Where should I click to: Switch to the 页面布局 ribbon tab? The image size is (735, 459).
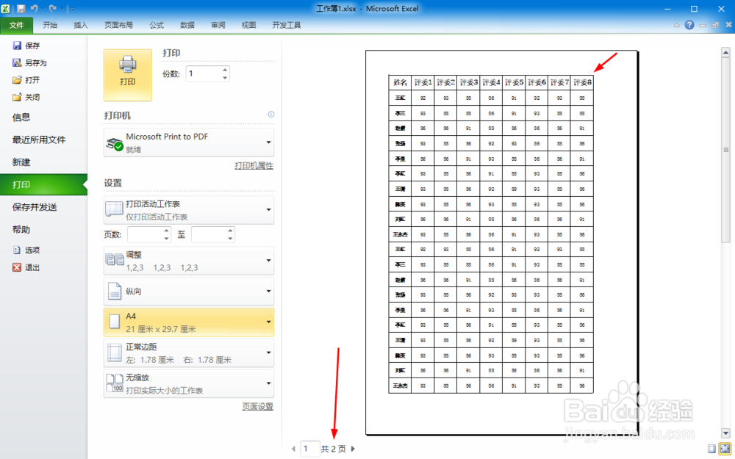coord(118,25)
